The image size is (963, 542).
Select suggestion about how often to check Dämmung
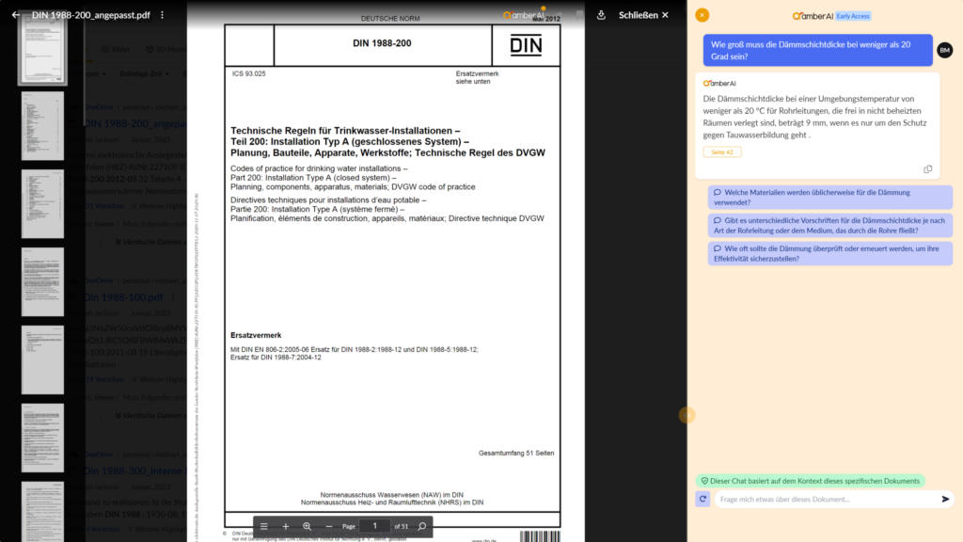pyautogui.click(x=829, y=253)
